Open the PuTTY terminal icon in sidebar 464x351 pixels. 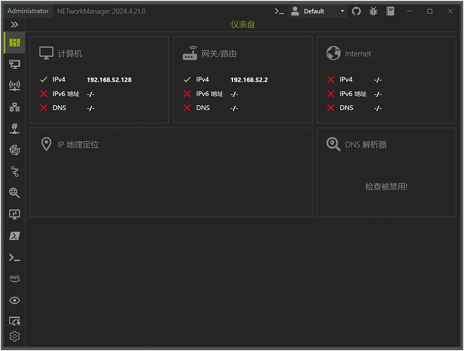pos(14,257)
